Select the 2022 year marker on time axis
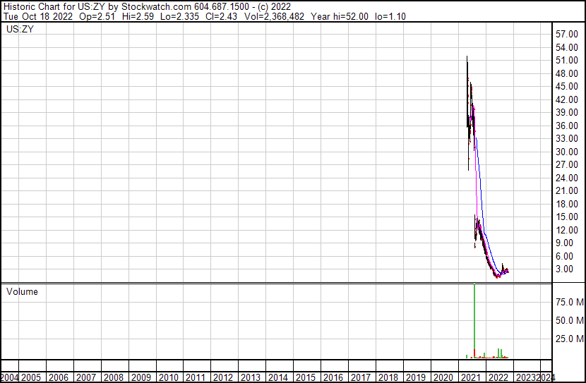The width and height of the screenshot is (586, 383). coord(498,377)
